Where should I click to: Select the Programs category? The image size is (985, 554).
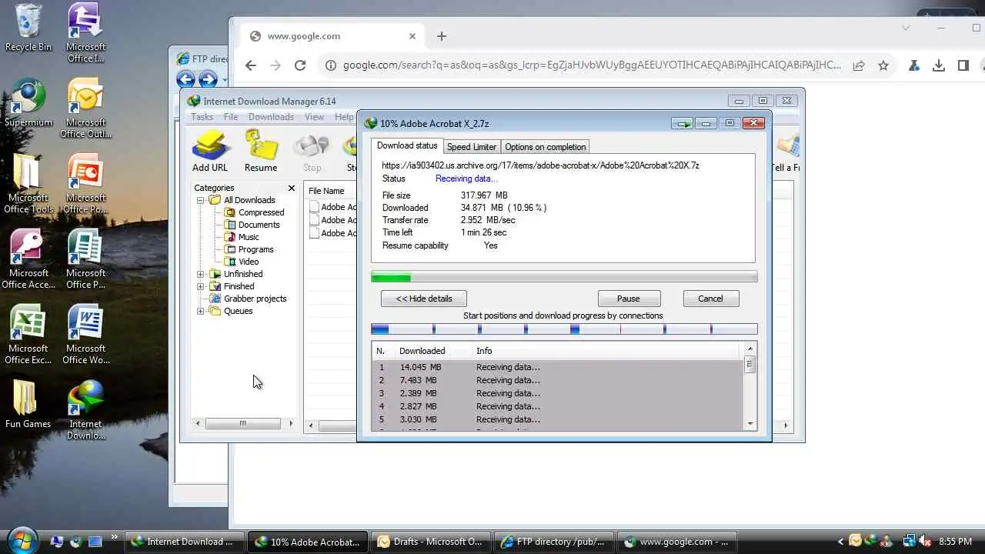pyautogui.click(x=255, y=249)
